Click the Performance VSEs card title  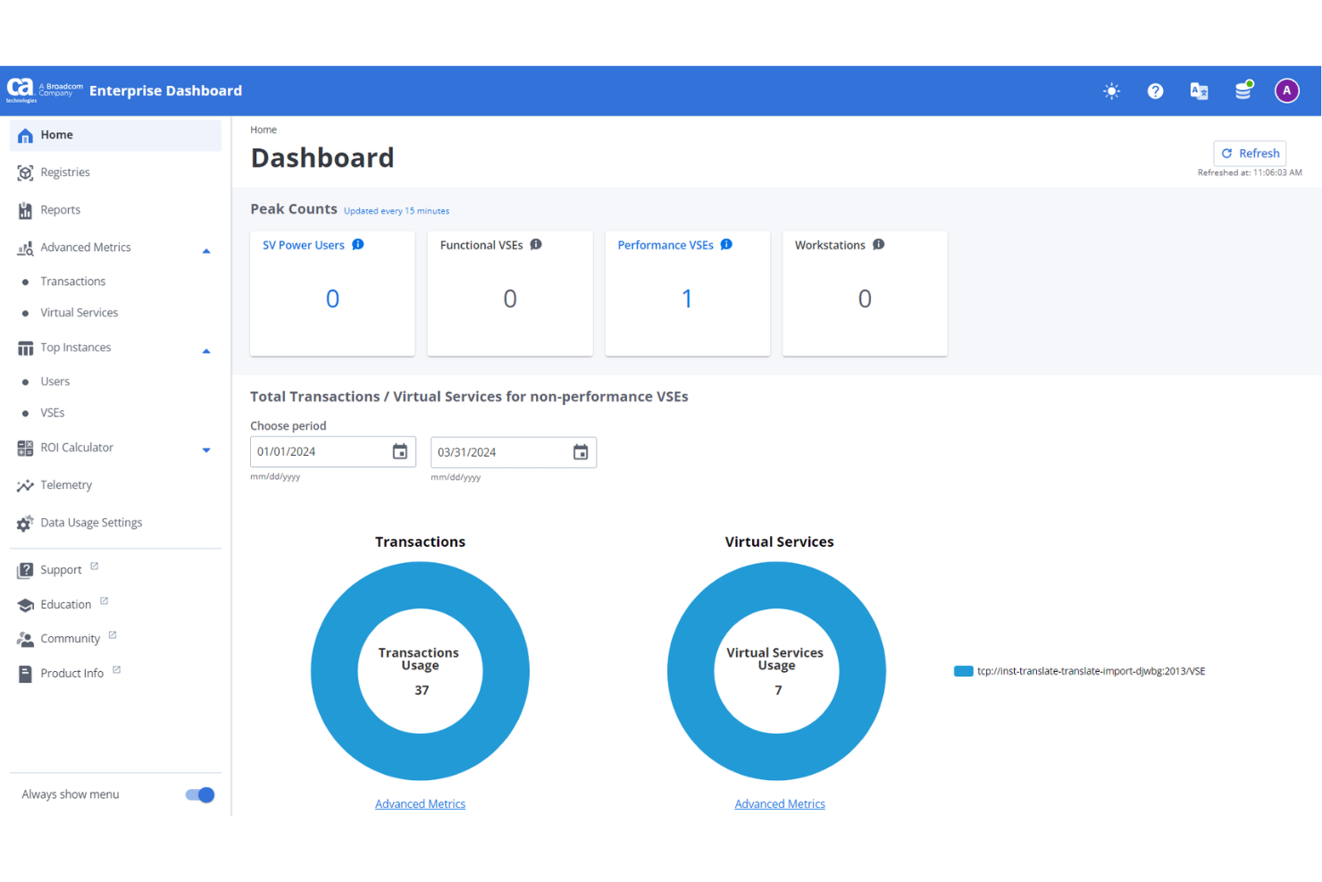[665, 245]
